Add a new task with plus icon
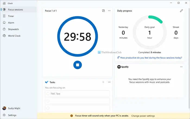 (103, 82)
